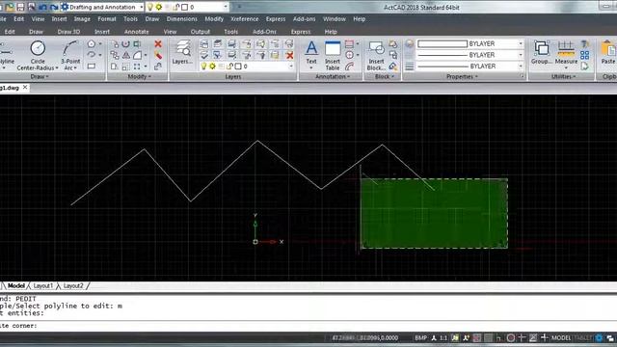This screenshot has height=347, width=617.
Task: Toggle BMP setting in status bar
Action: point(420,337)
